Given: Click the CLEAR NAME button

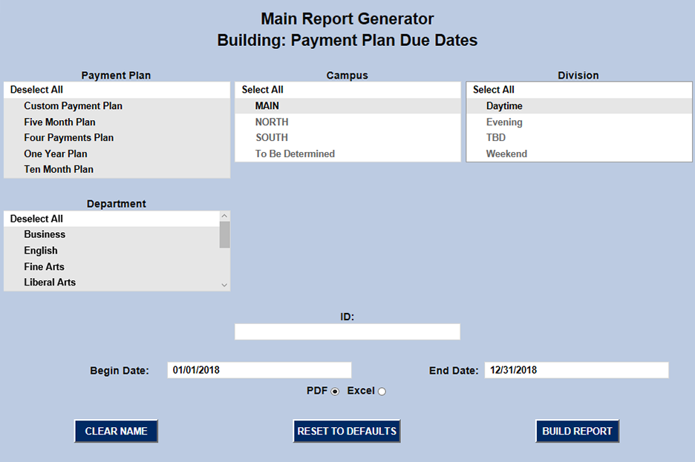Looking at the screenshot, I should coord(116,431).
